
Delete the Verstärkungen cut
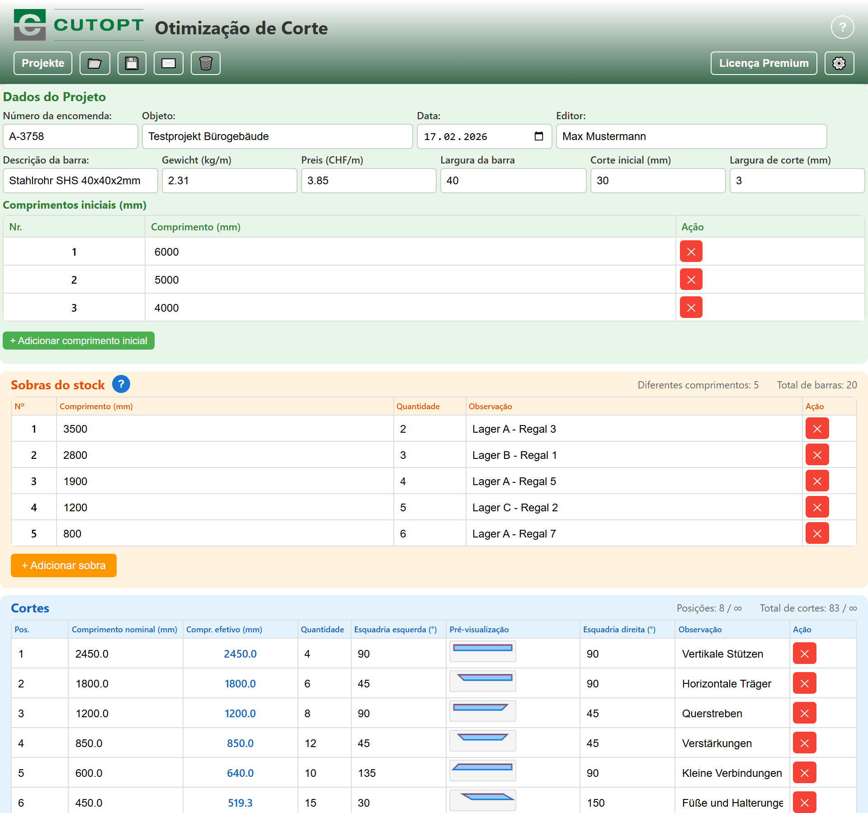tap(804, 743)
